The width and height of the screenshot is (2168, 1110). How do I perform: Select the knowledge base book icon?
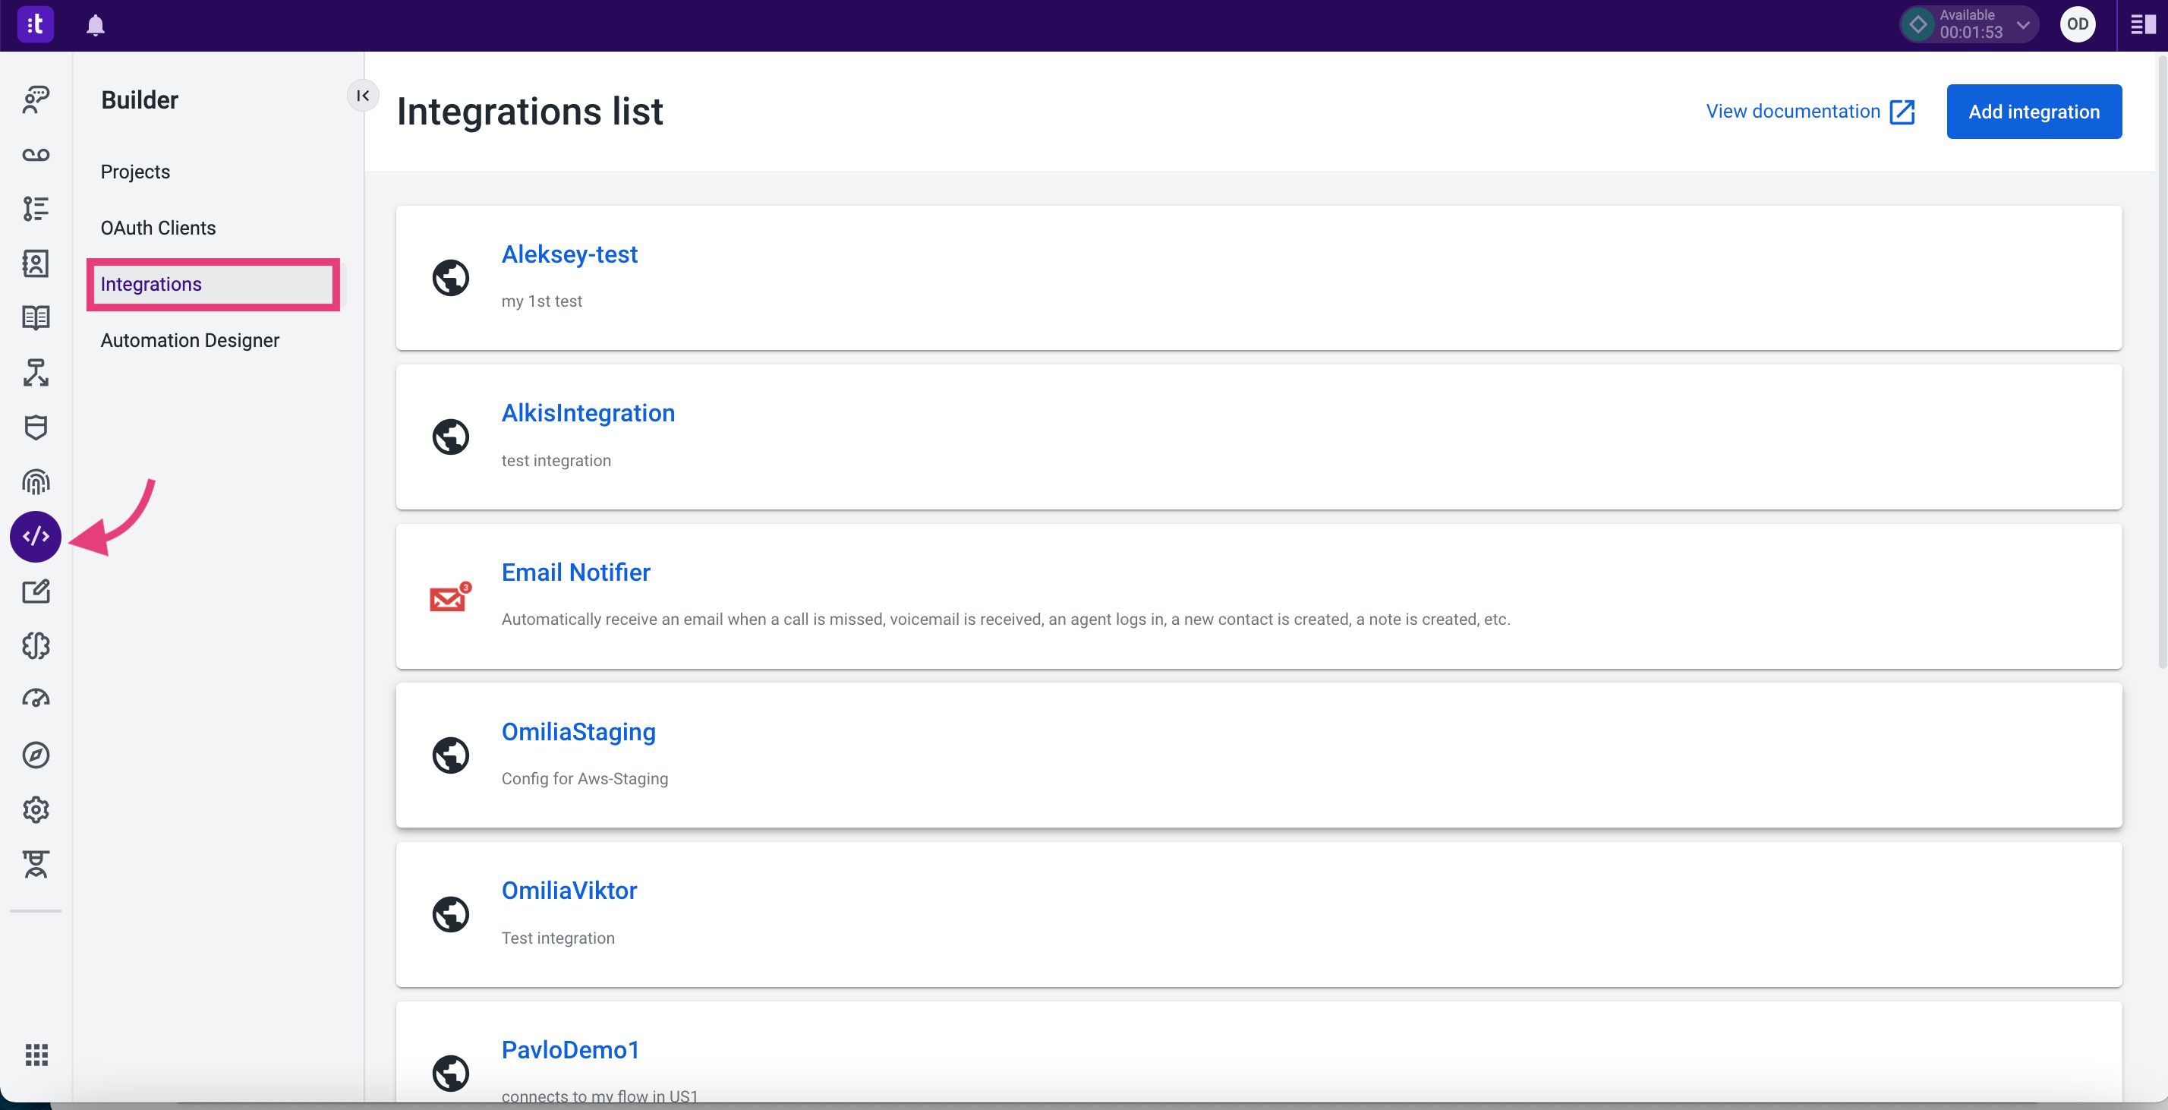(36, 317)
